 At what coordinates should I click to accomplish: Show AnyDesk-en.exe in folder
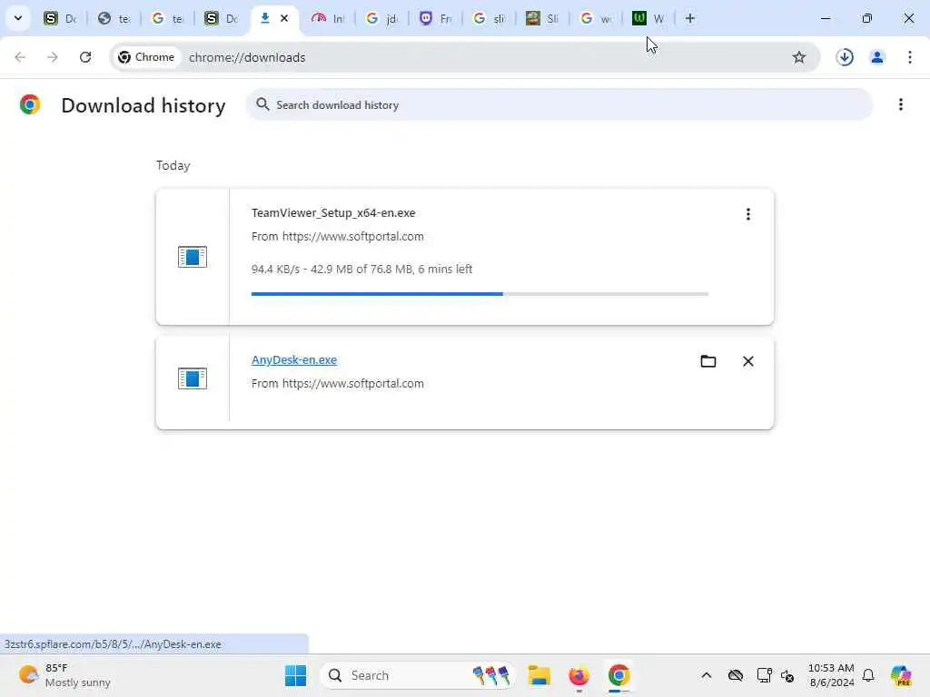pos(708,361)
